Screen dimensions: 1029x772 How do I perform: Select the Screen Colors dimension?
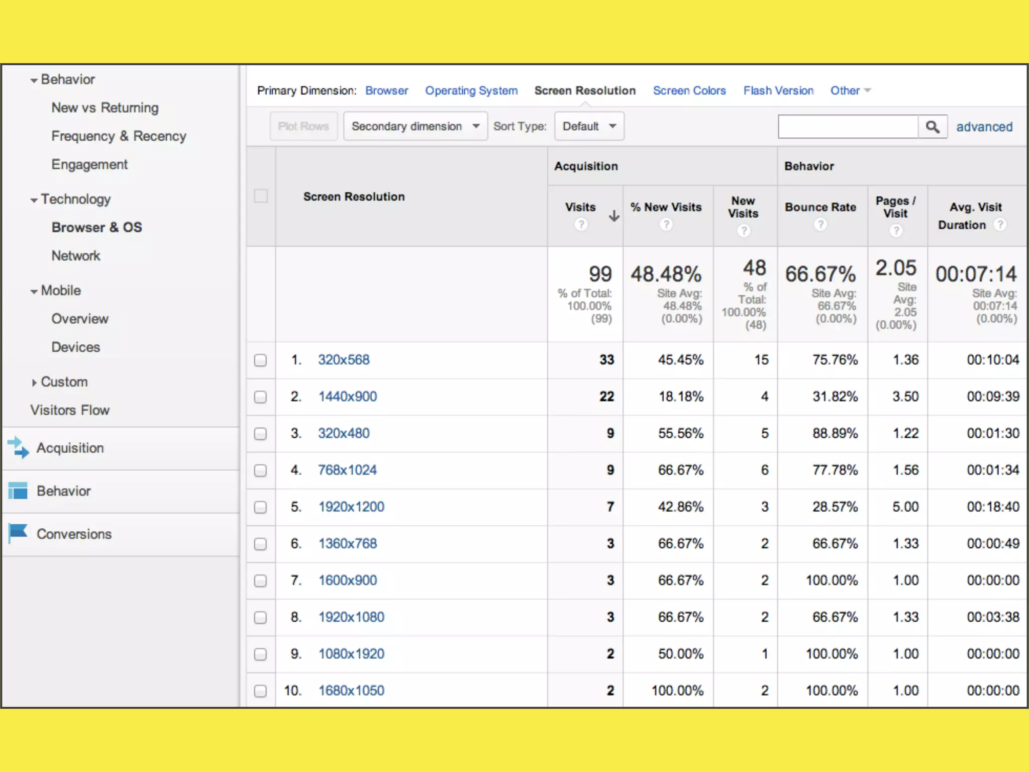point(689,90)
